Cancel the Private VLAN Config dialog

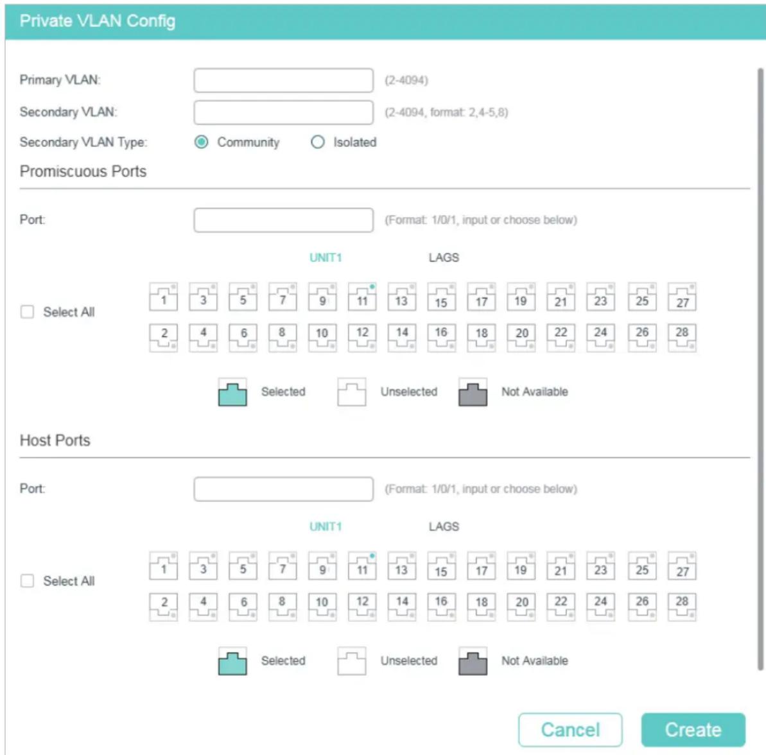point(570,729)
